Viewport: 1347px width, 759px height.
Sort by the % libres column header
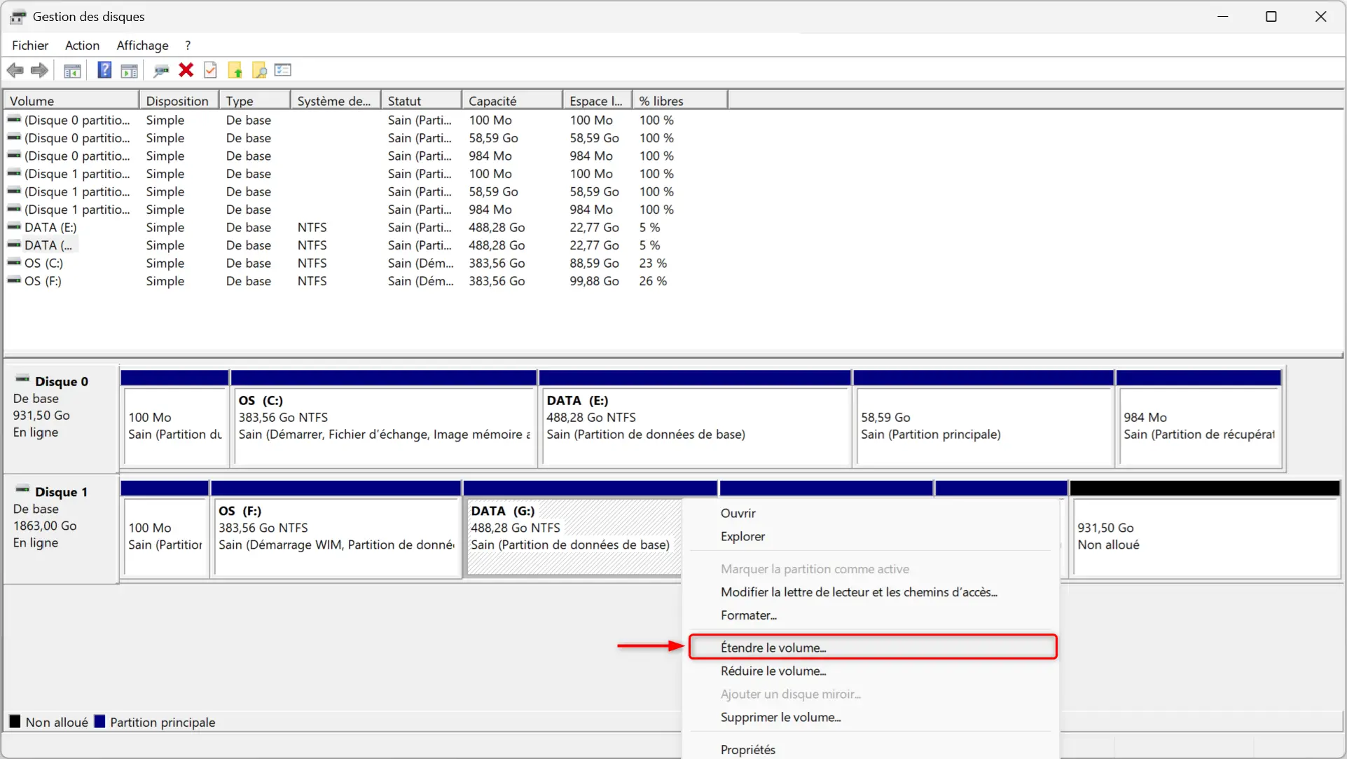coord(680,101)
